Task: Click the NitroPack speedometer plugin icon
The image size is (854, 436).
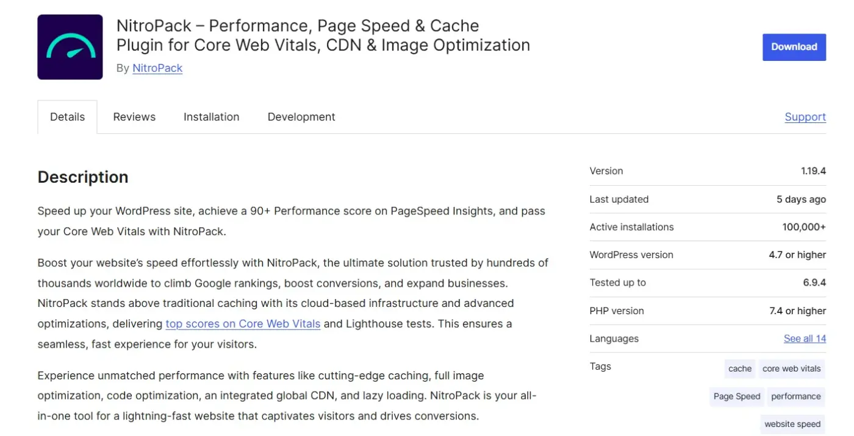Action: (x=70, y=47)
